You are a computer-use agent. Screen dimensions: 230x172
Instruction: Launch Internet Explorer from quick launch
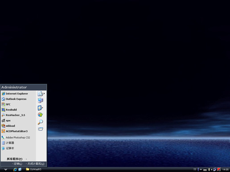point(15,169)
